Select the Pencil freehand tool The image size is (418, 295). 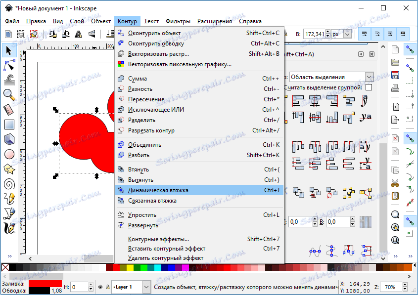(9, 199)
